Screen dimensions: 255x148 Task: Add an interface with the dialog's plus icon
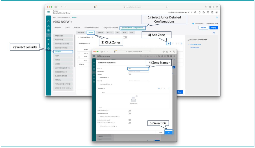tap(159, 88)
